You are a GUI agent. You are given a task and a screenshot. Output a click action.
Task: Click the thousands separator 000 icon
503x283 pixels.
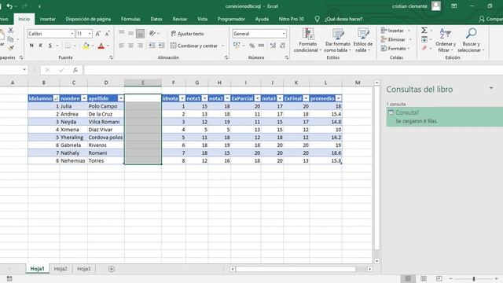262,46
